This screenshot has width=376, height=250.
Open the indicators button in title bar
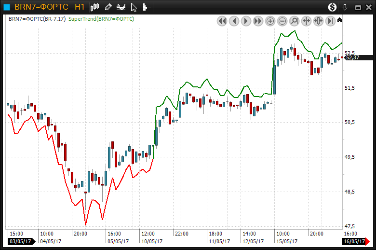point(121,7)
